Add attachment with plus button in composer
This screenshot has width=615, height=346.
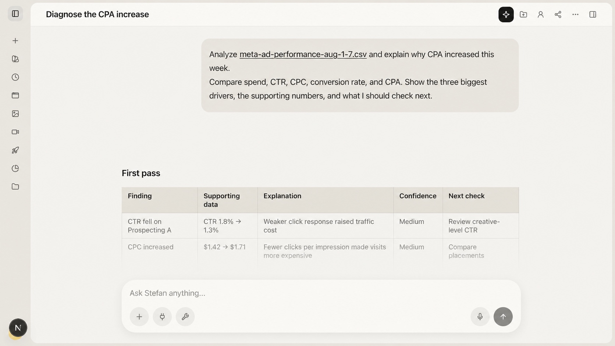tap(139, 317)
